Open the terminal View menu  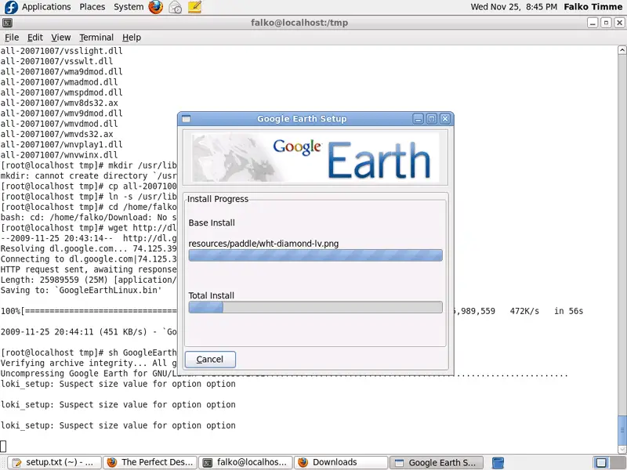pyautogui.click(x=61, y=38)
